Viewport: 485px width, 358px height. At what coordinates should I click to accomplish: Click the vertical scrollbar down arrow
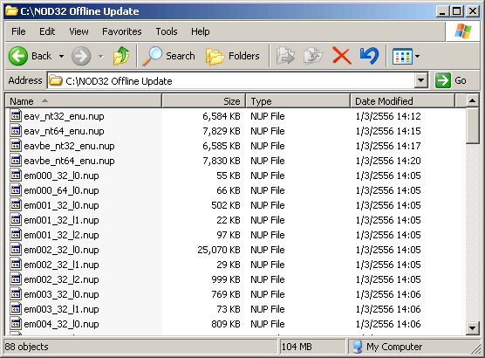472,327
